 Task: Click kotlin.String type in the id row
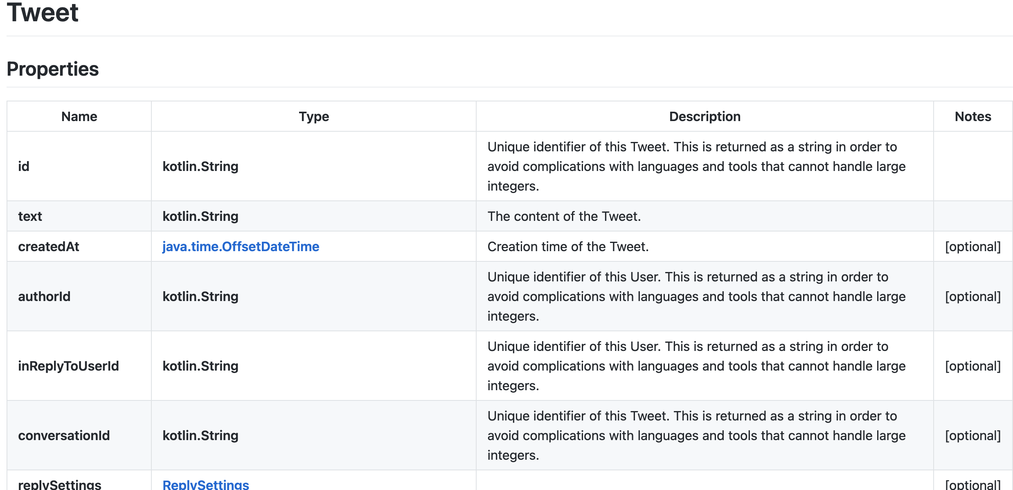pos(200,166)
